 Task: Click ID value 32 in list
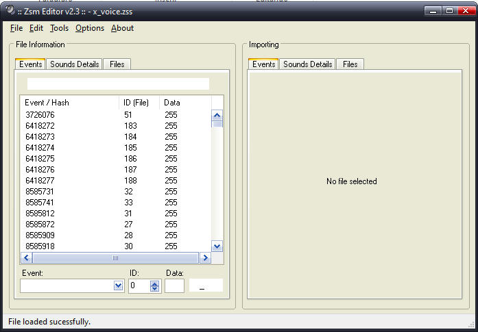pos(129,192)
